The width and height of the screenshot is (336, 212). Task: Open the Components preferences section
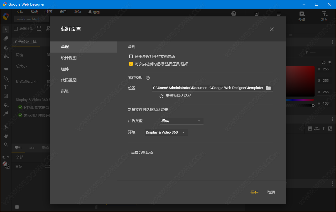(x=83, y=69)
